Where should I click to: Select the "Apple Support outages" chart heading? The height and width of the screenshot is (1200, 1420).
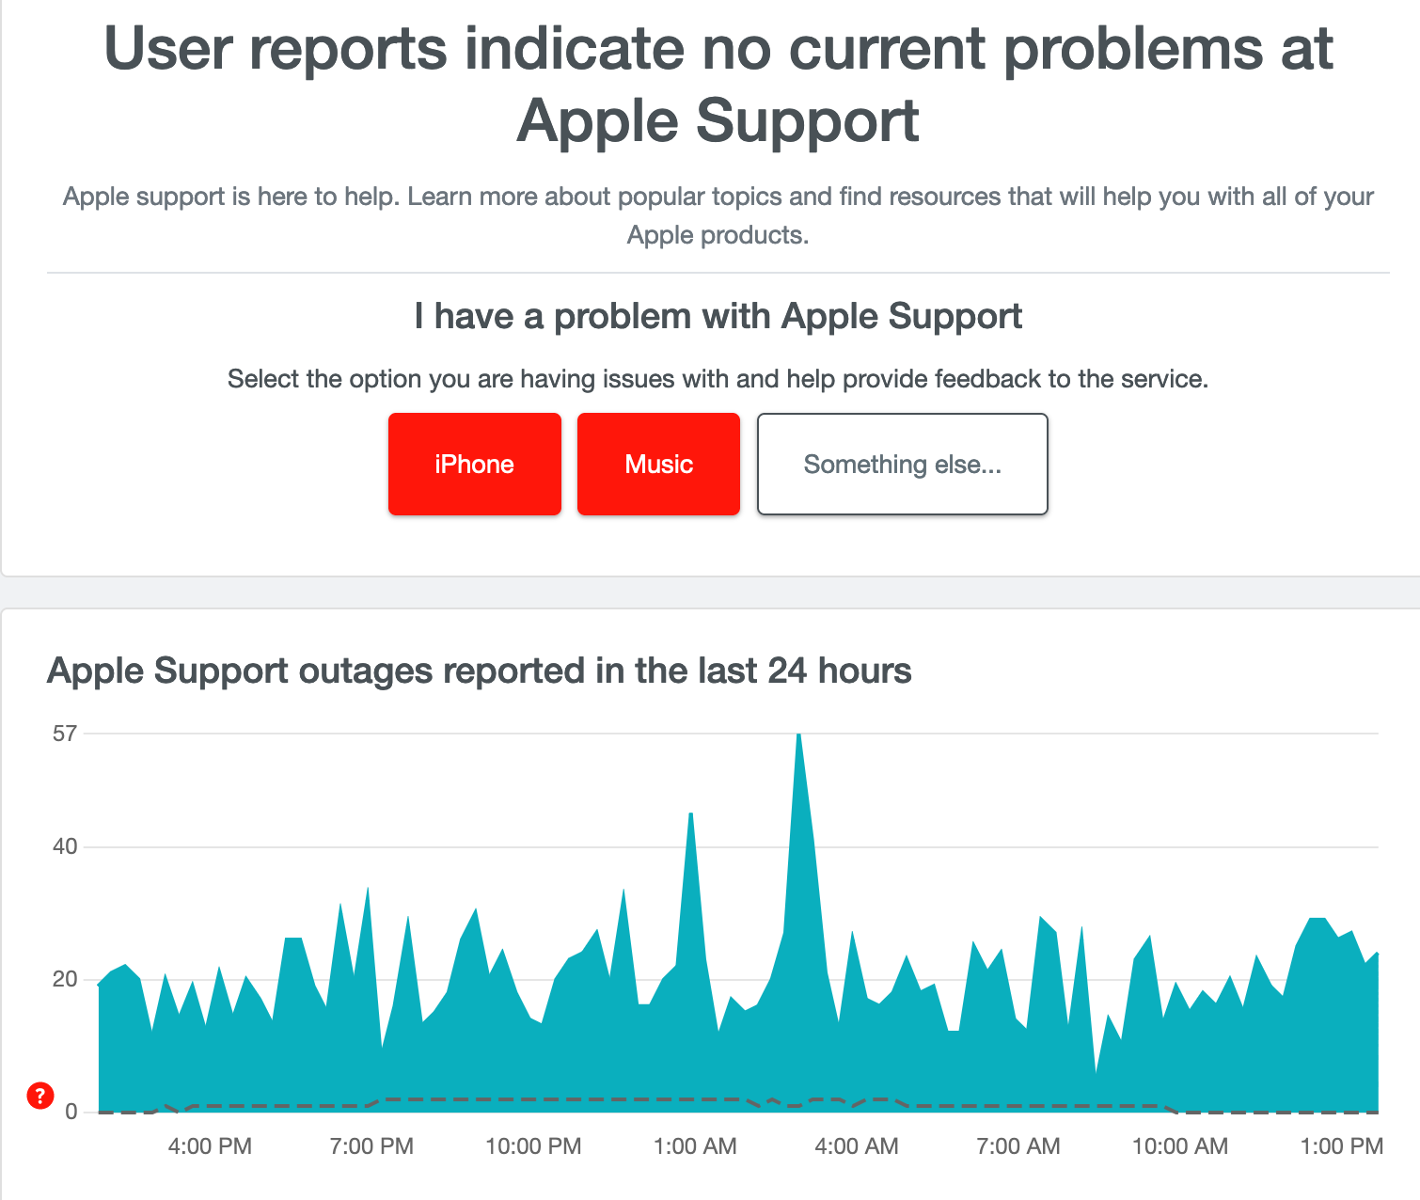click(481, 671)
